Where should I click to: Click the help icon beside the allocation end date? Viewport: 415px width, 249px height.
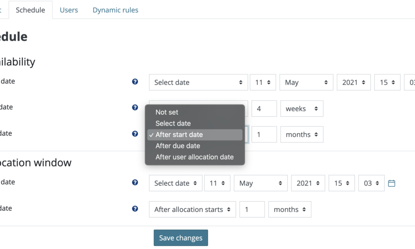134,209
